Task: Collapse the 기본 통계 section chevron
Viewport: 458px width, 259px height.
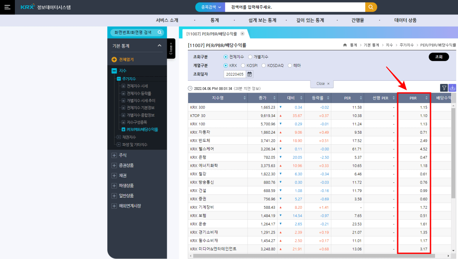Action: pyautogui.click(x=160, y=46)
